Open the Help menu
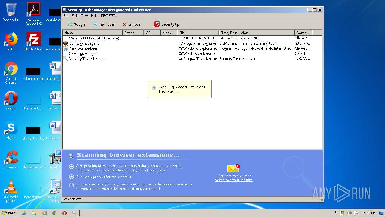Image resolution: width=385 pixels, height=217 pixels. coord(94,16)
